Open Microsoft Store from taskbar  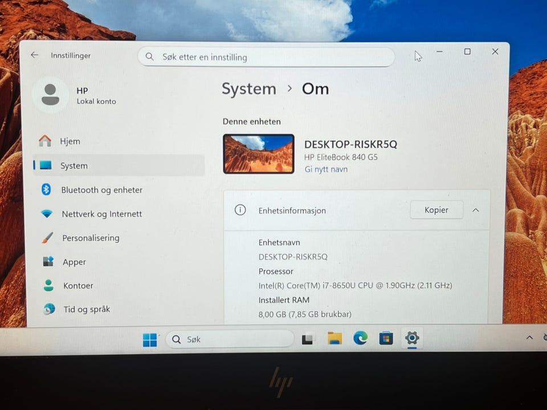(x=386, y=338)
